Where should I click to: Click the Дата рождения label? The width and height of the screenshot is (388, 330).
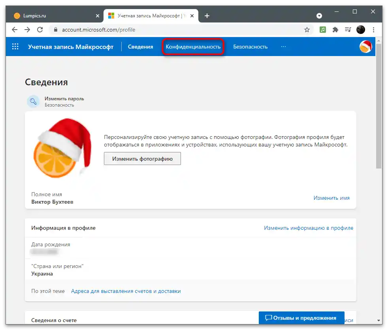pyautogui.click(x=51, y=244)
